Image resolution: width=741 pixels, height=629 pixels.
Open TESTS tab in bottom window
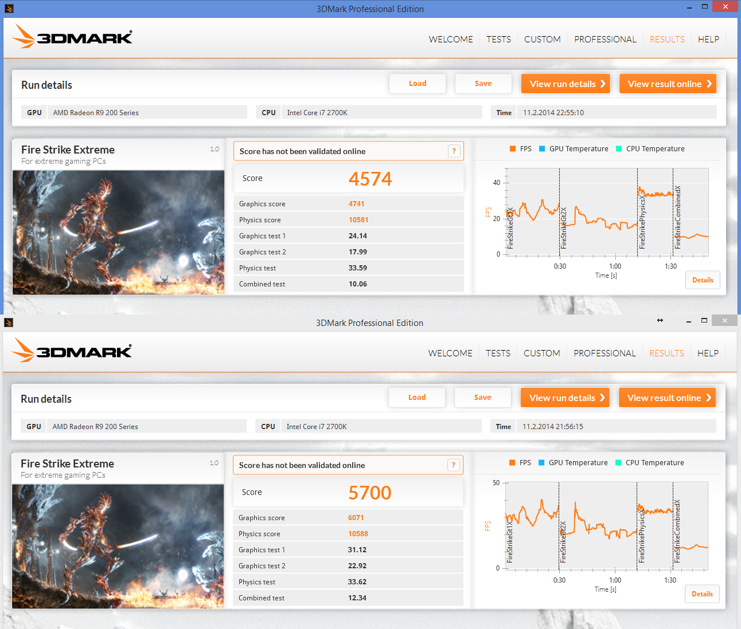pos(498,353)
